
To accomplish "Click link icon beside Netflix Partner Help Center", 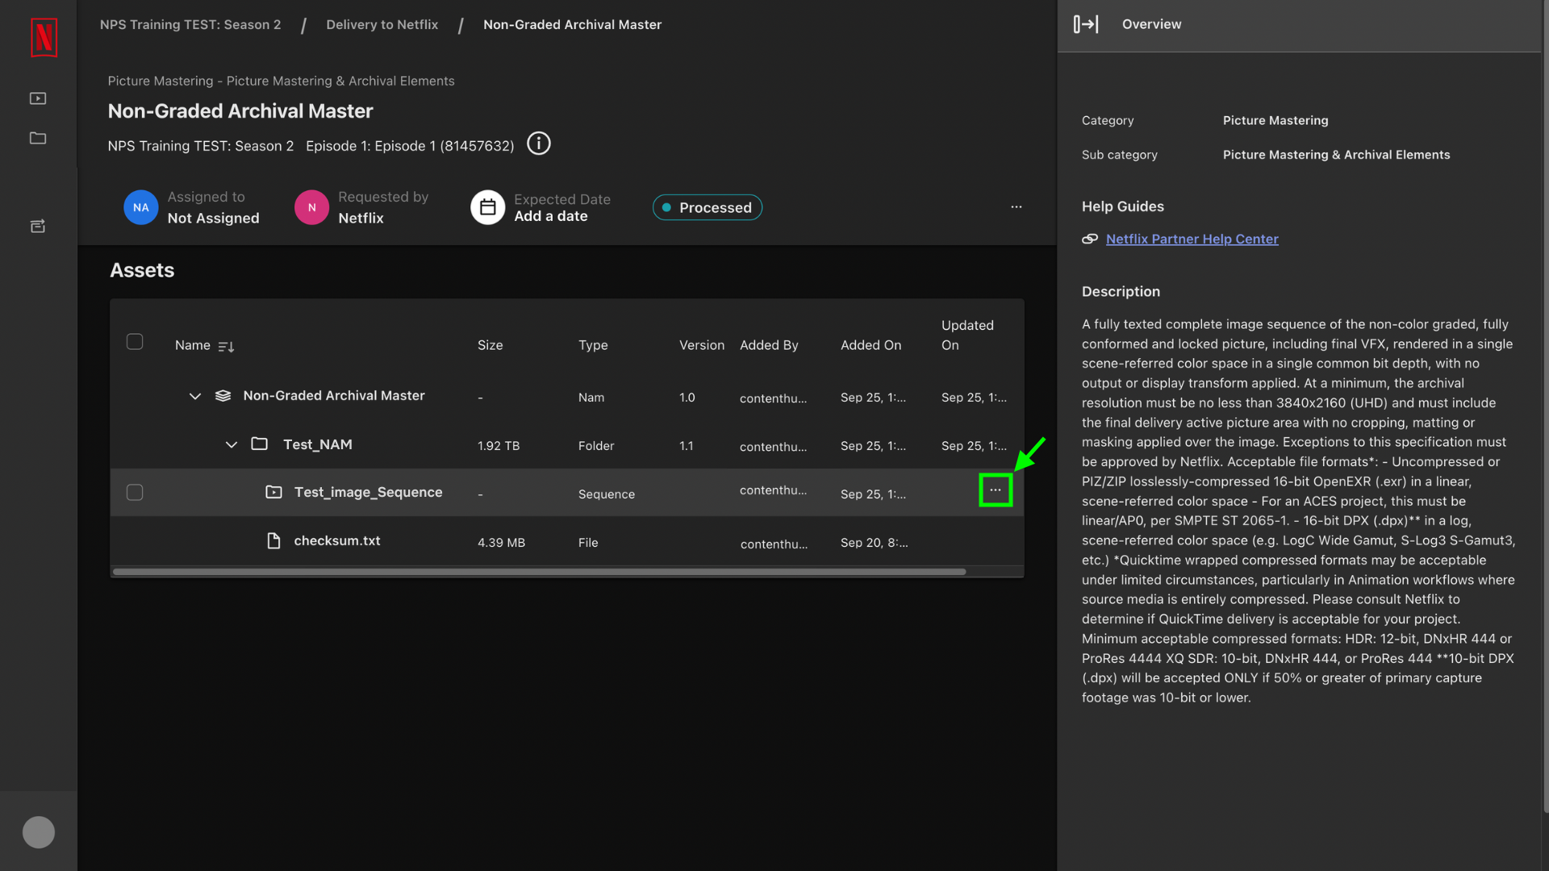I will click(x=1090, y=239).
